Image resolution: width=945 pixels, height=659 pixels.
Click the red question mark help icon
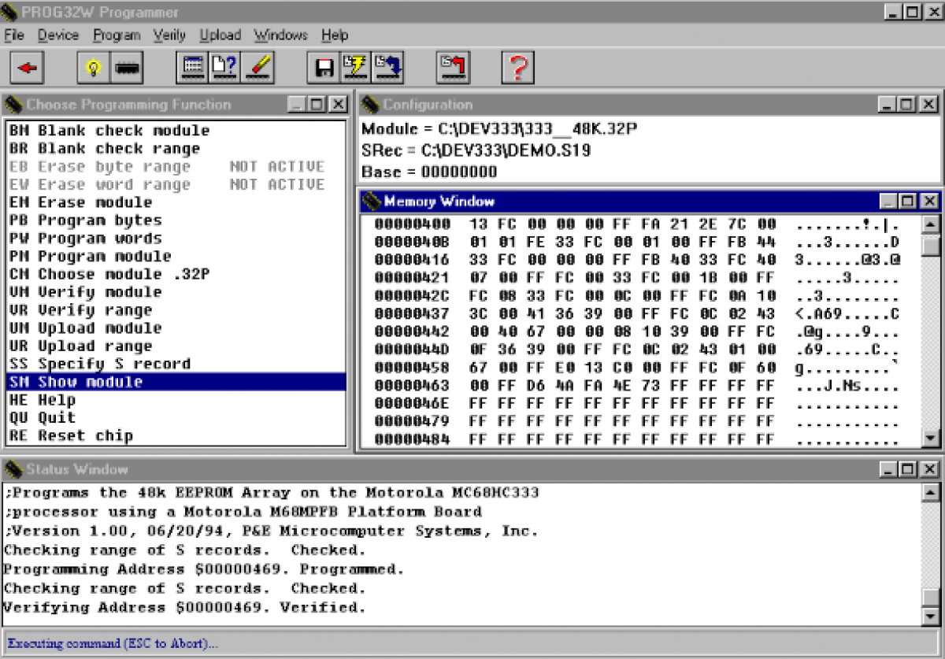518,68
